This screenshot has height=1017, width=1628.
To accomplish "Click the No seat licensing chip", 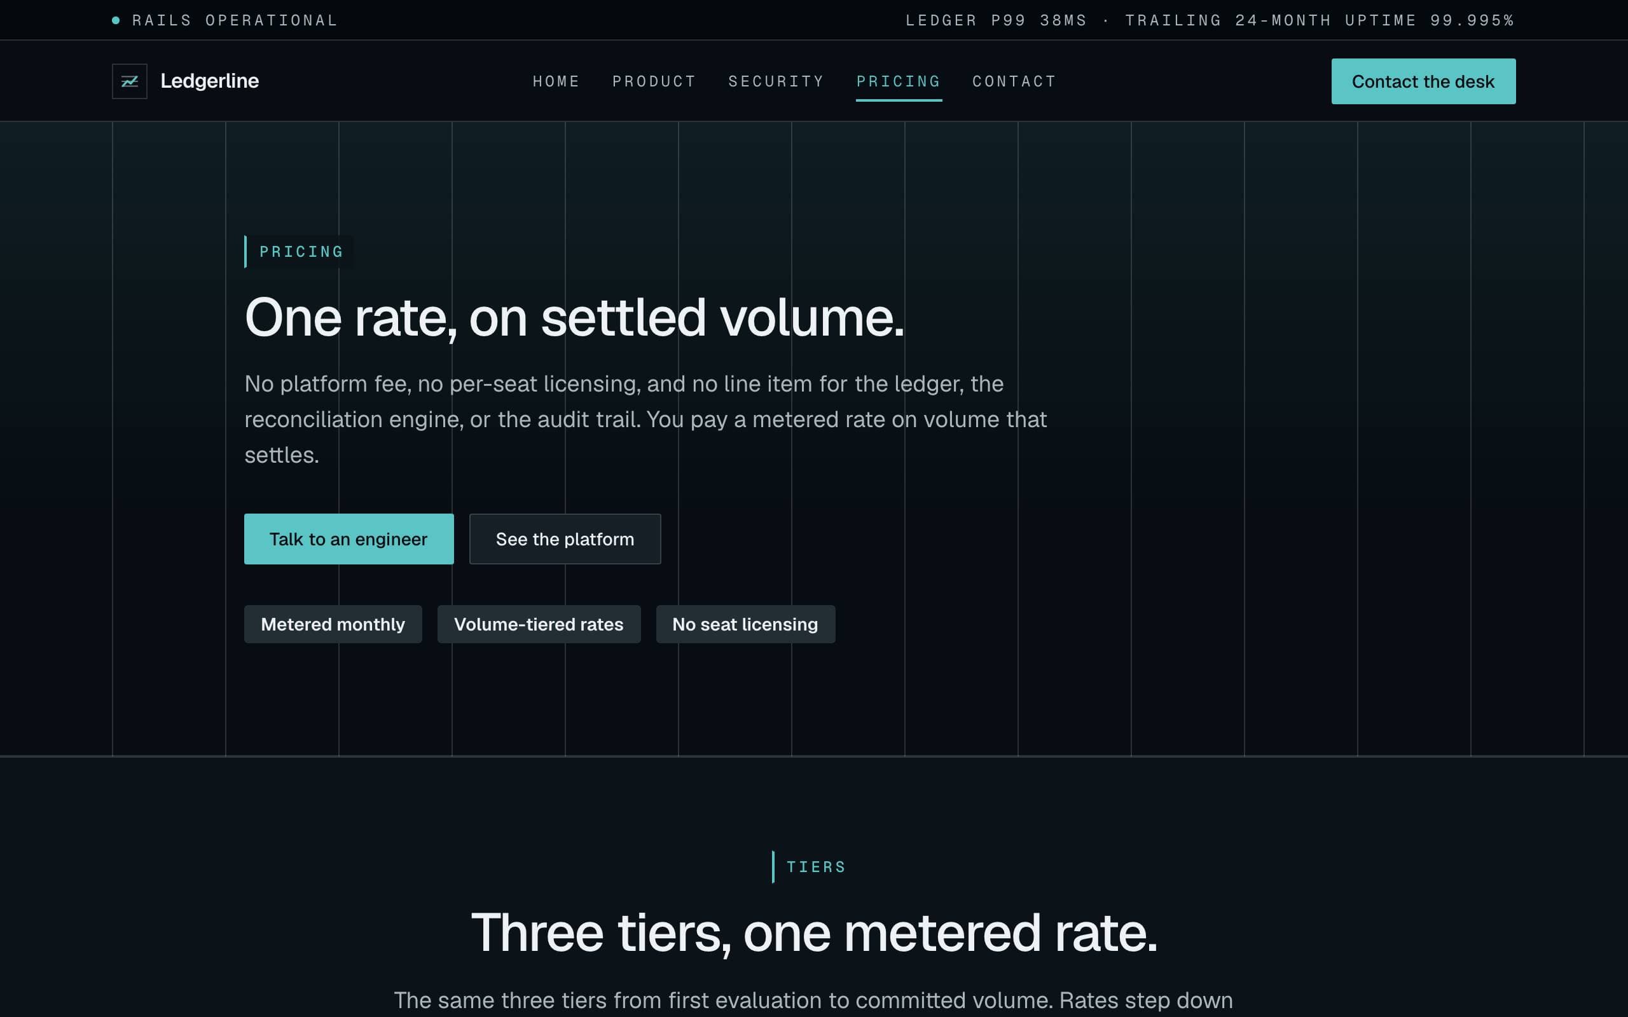I will [x=745, y=624].
